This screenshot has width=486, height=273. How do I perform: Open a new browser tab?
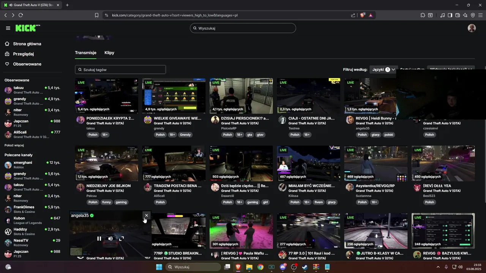tap(67, 5)
